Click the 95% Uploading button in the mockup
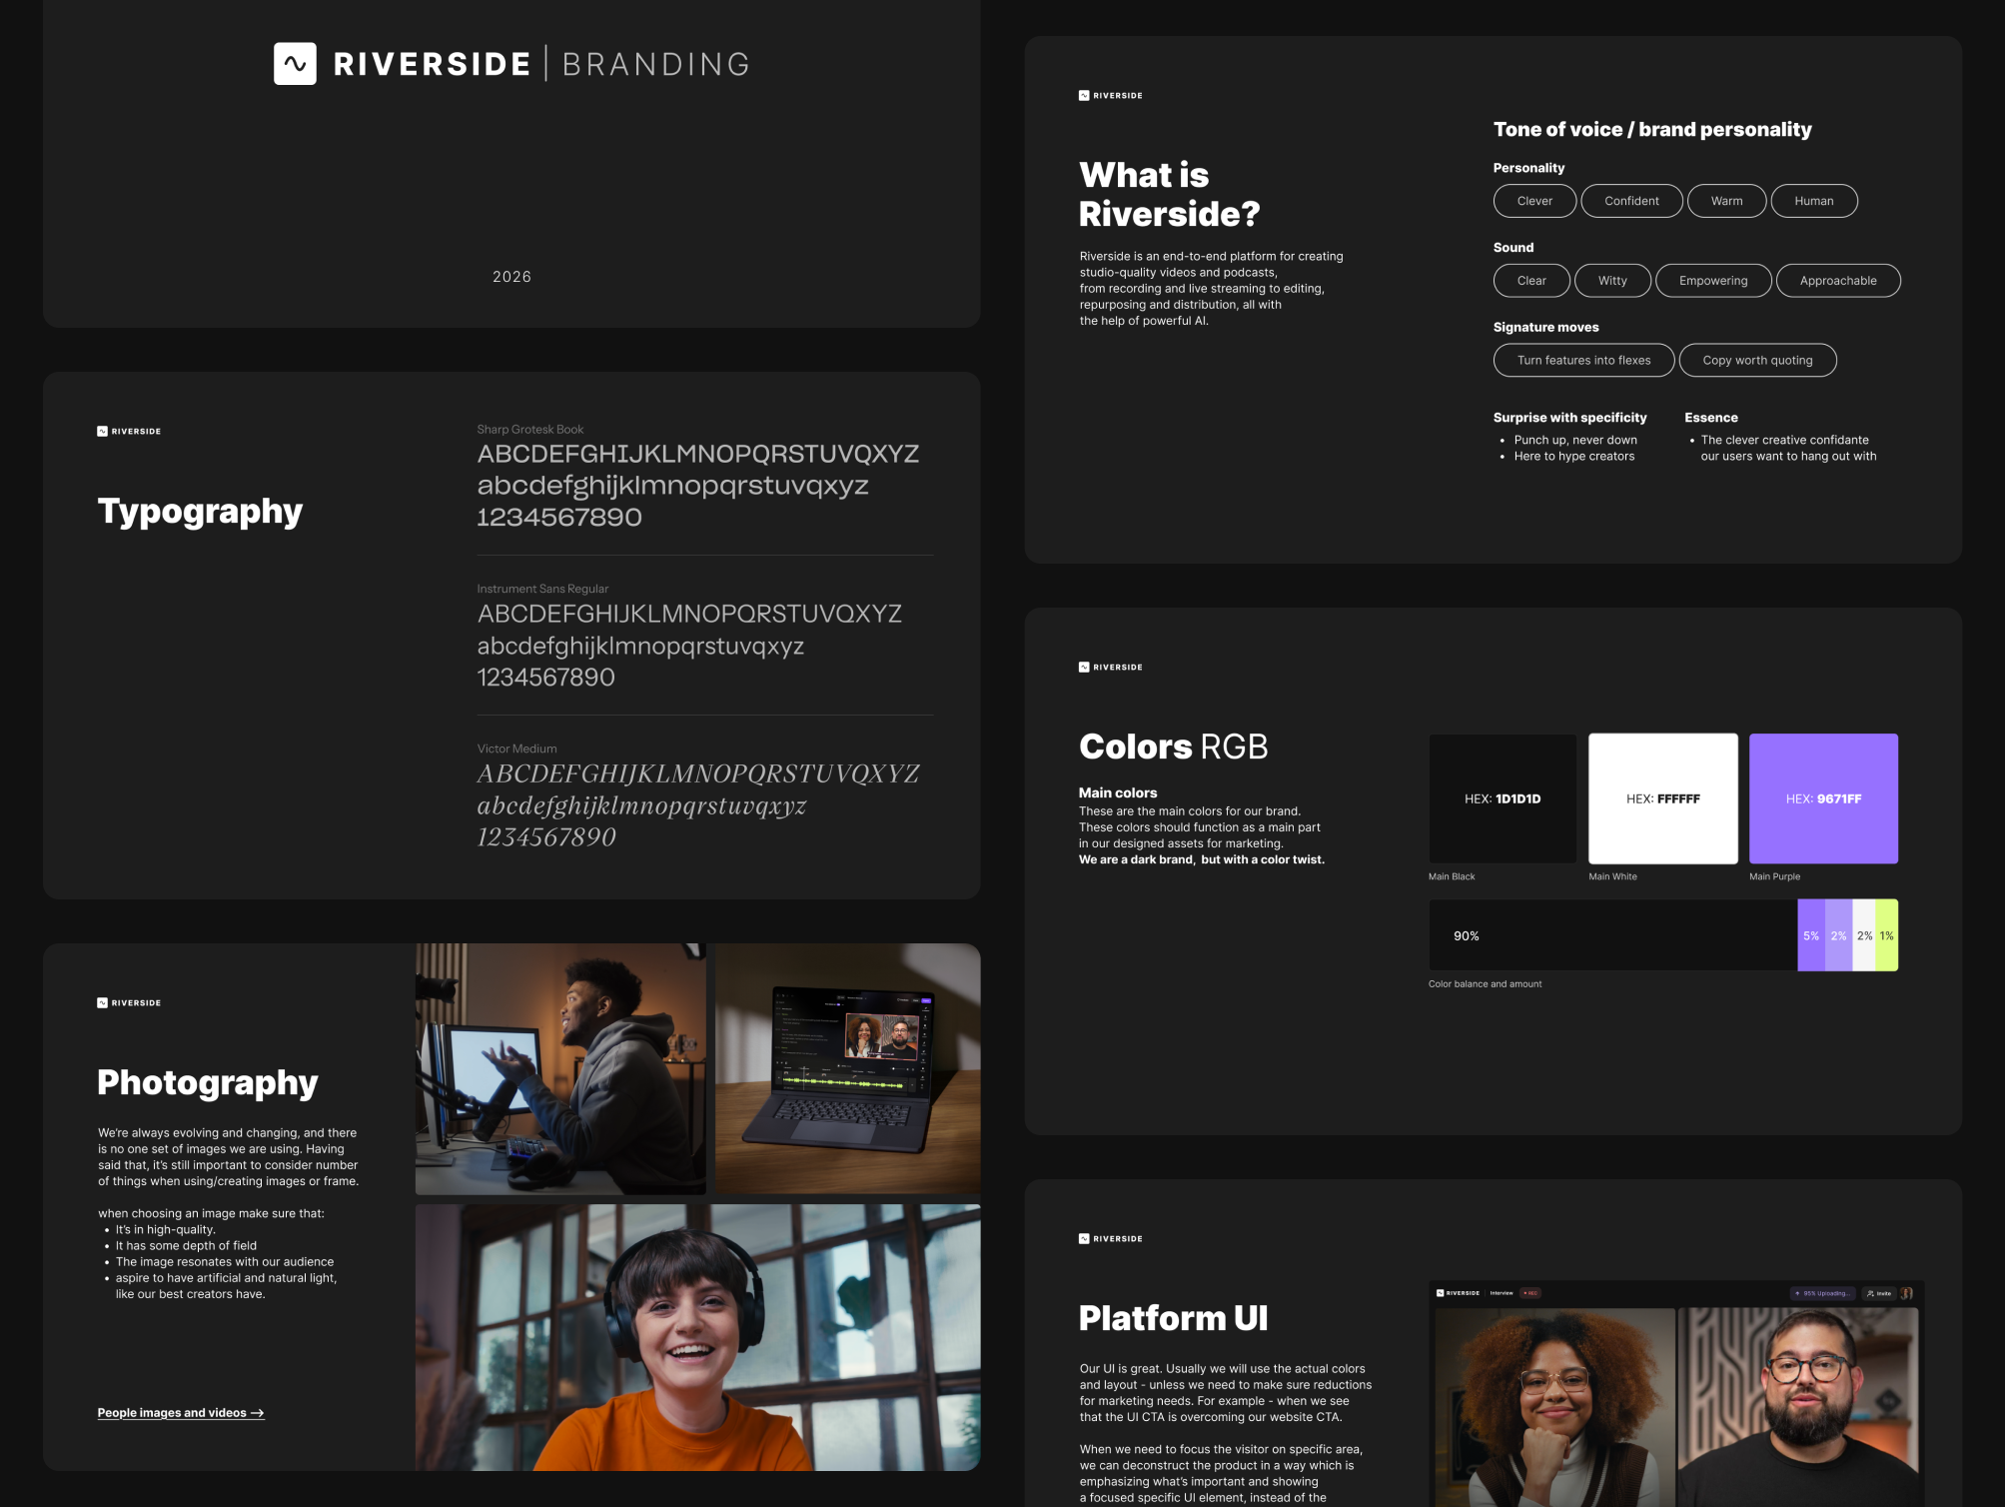The image size is (2005, 1507). point(1822,1293)
